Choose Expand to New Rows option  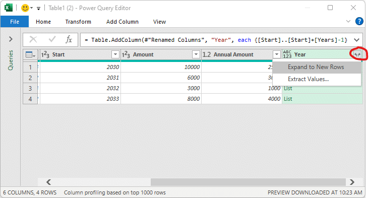pos(317,67)
